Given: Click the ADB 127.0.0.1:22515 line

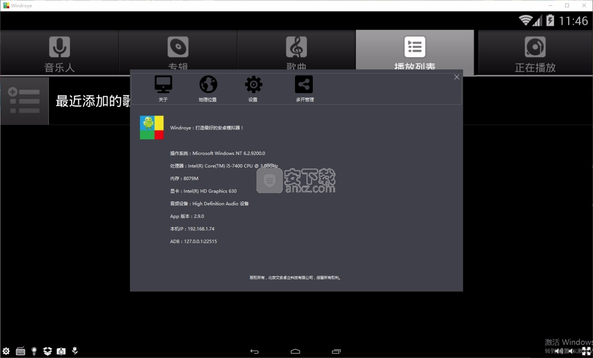Looking at the screenshot, I should tap(193, 242).
